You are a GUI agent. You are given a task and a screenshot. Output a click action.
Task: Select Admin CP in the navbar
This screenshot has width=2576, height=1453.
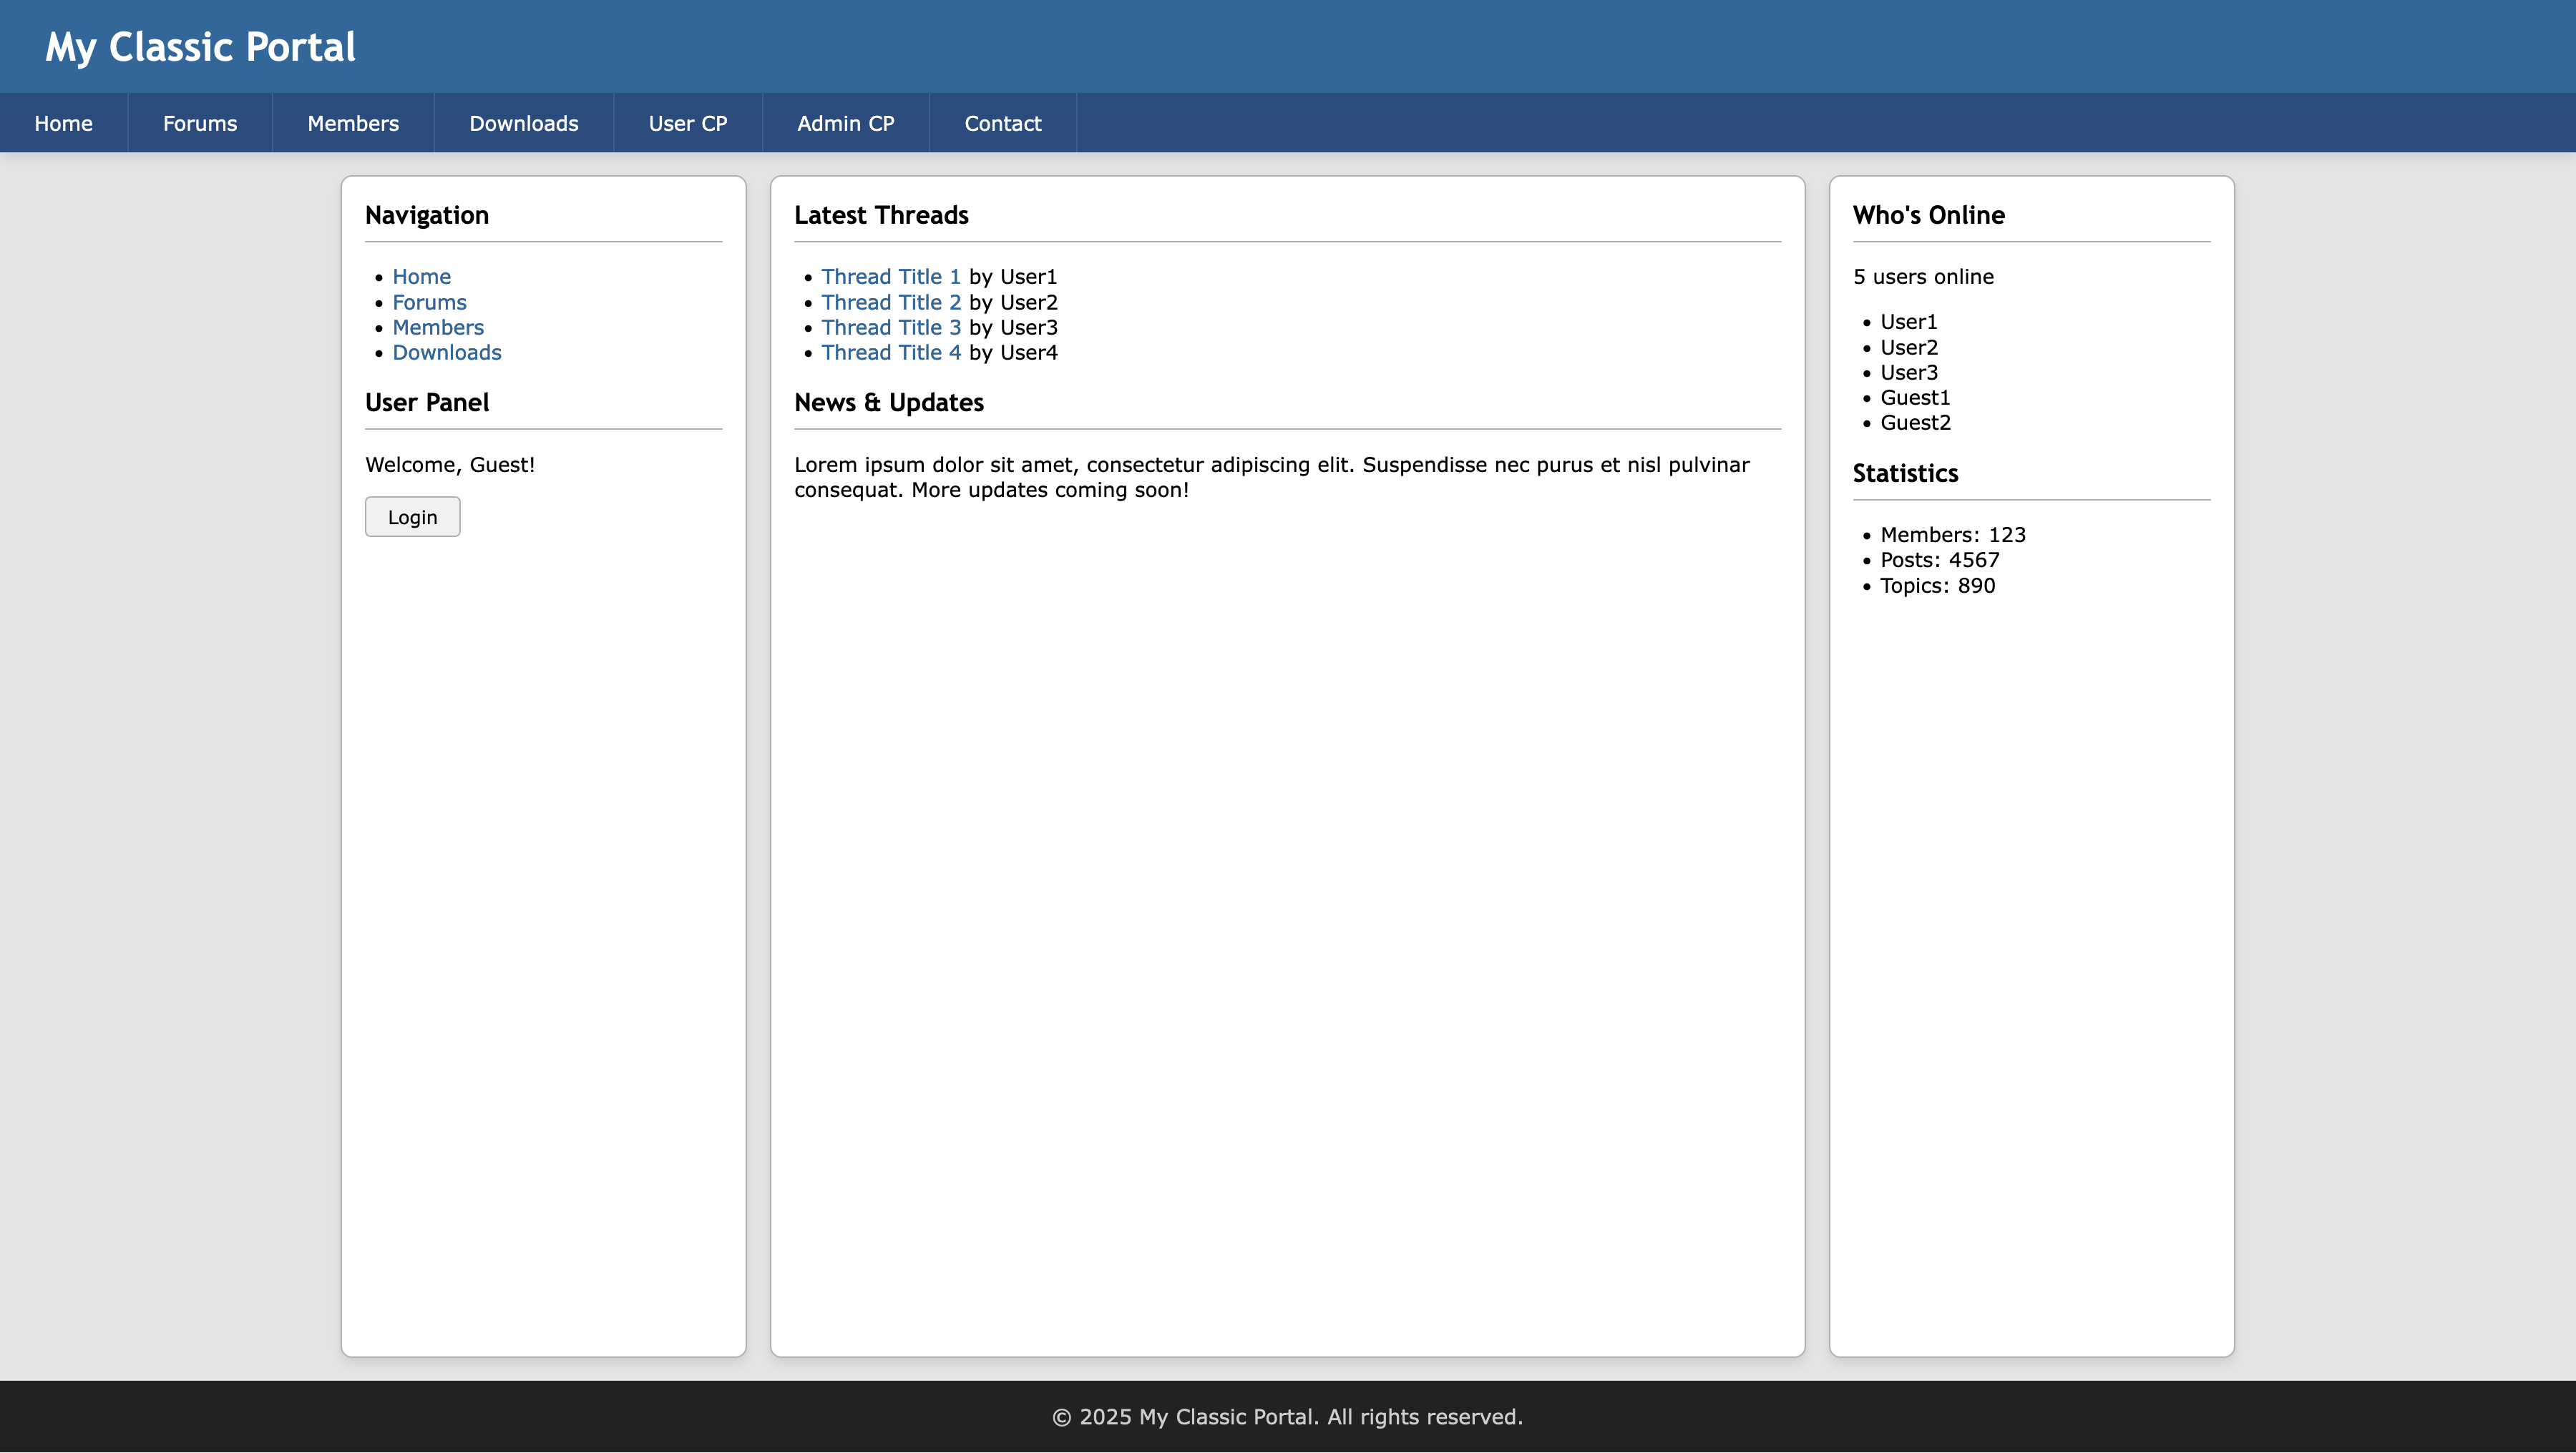846,123
